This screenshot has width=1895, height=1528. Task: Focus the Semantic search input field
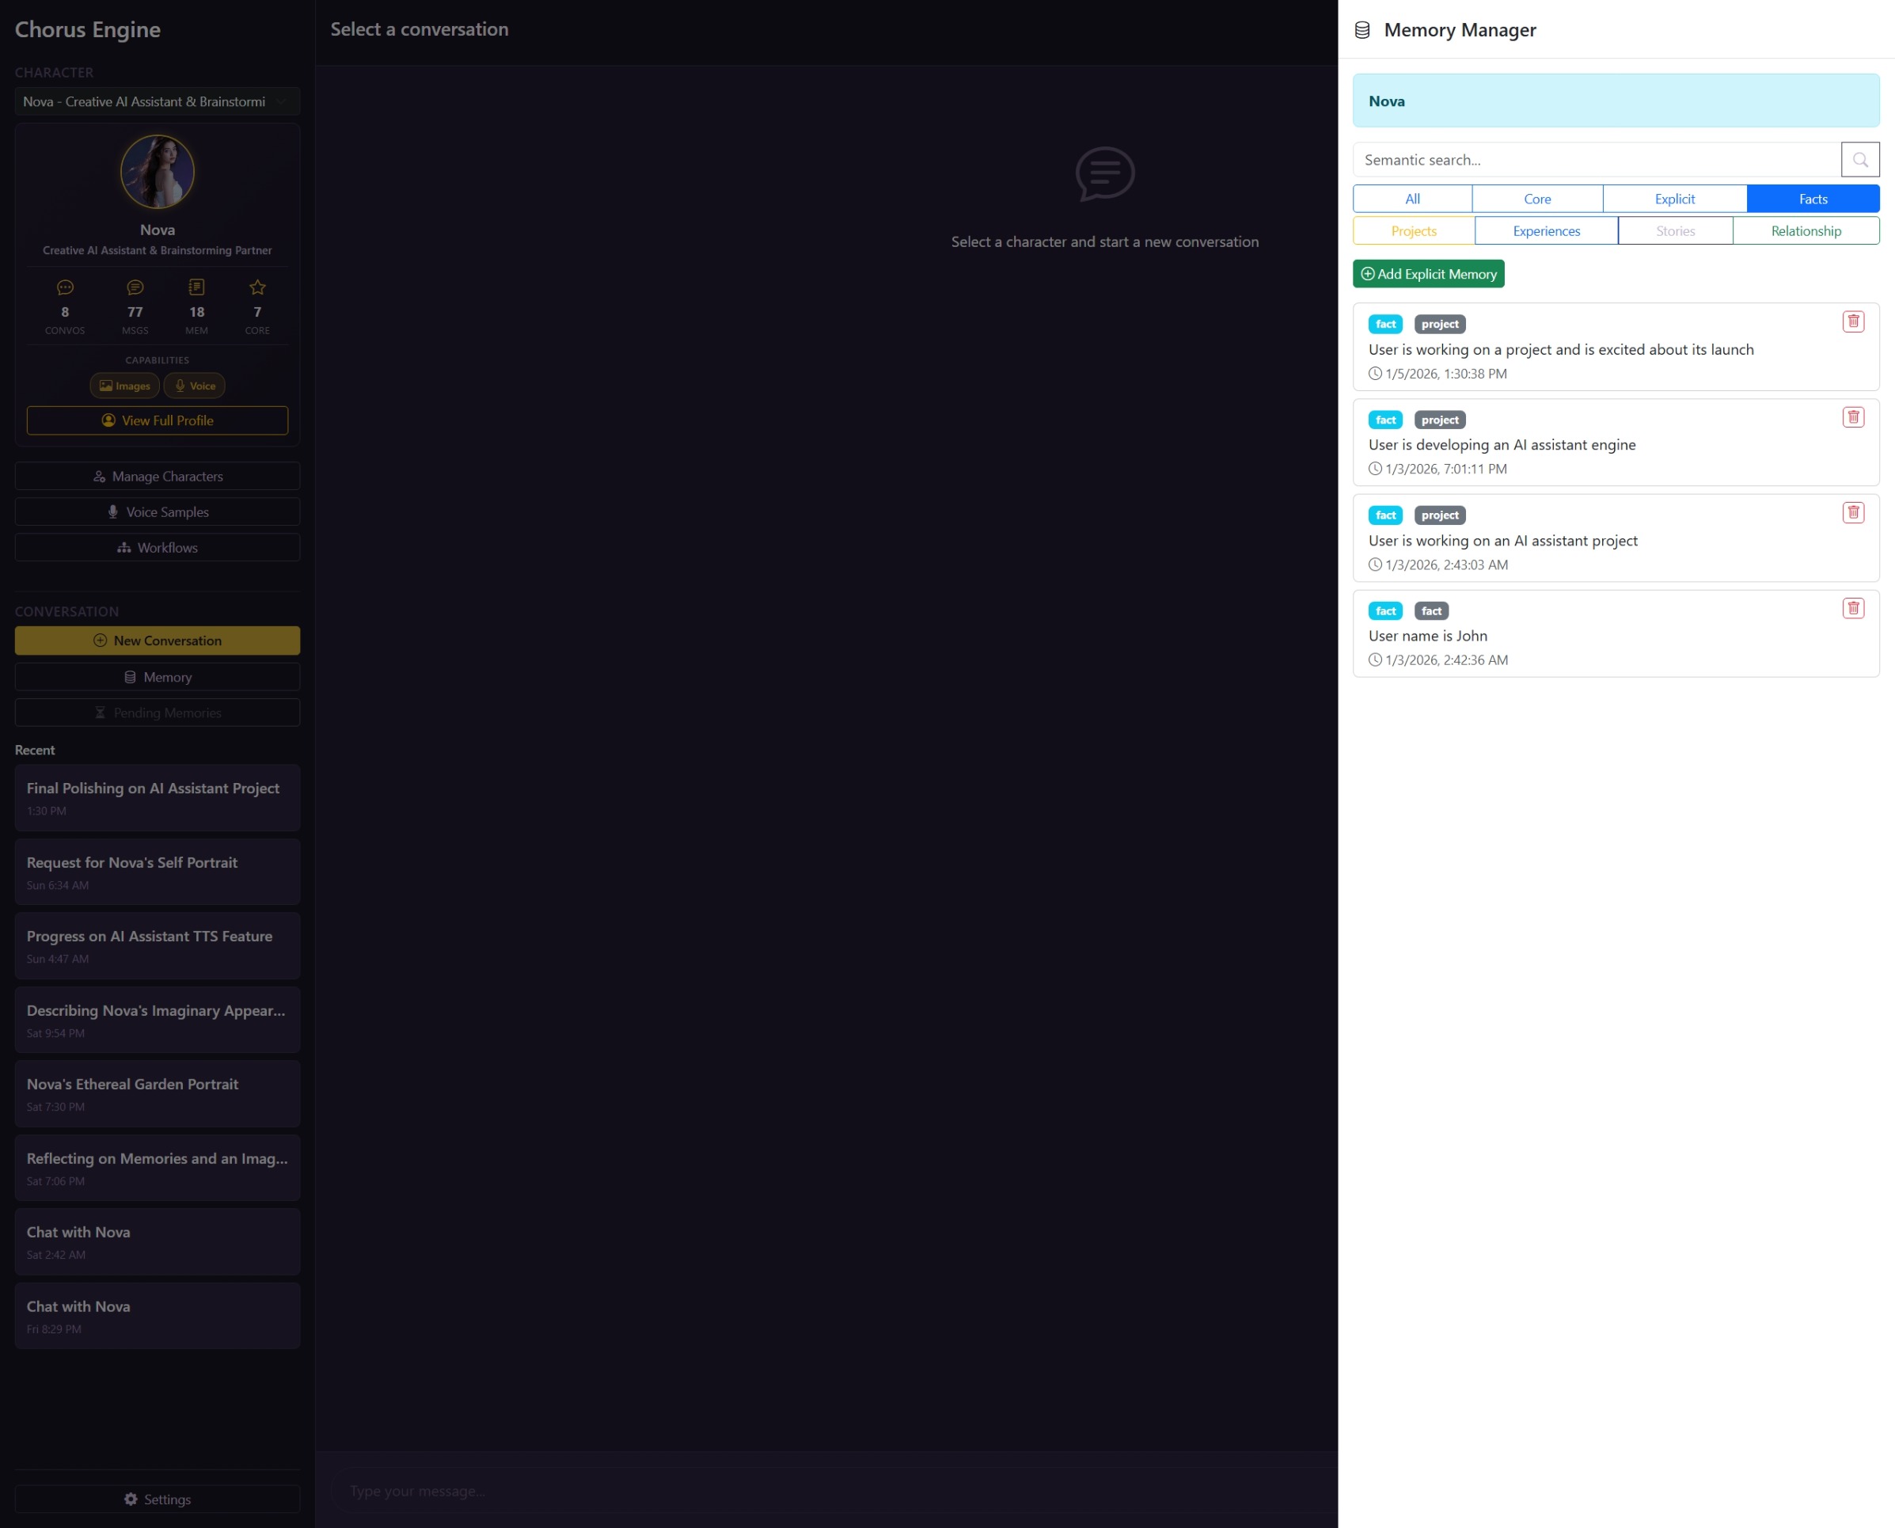[x=1596, y=159]
